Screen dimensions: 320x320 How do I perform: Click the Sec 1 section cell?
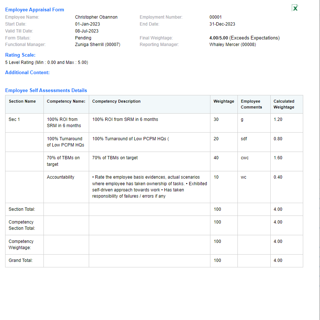click(x=14, y=119)
